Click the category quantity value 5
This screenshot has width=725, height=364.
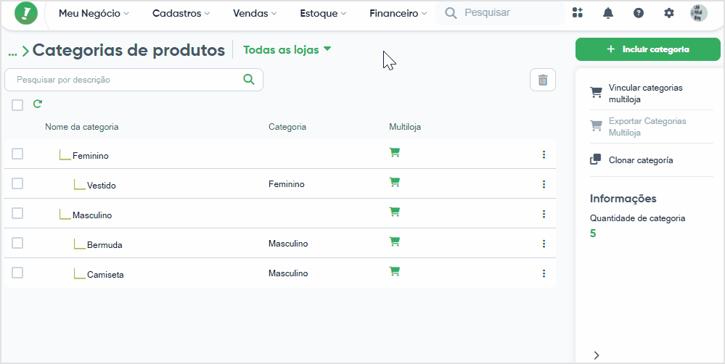pos(593,233)
